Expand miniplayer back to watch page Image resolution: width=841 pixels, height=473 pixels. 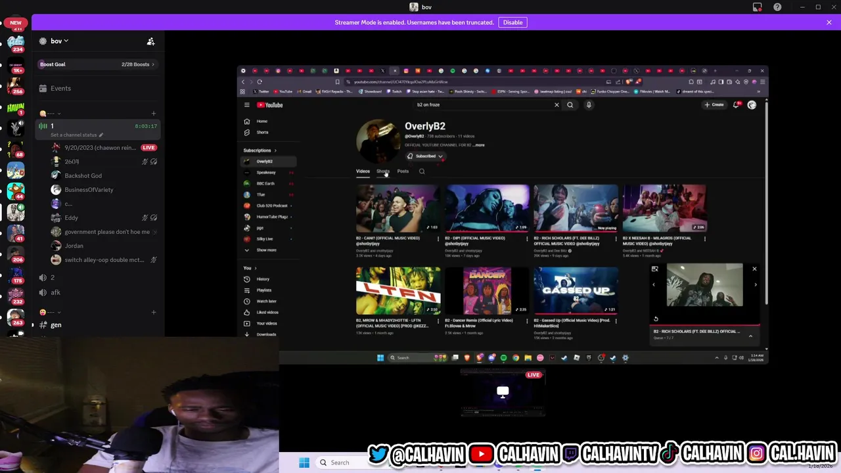(654, 269)
